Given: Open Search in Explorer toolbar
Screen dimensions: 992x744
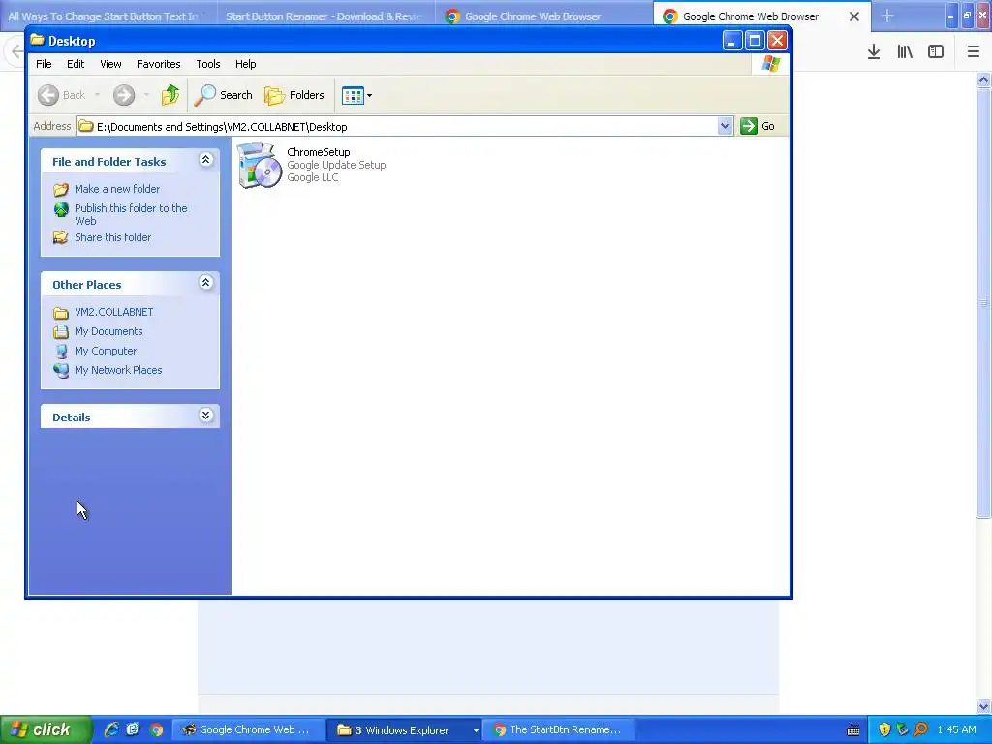Looking at the screenshot, I should click(224, 95).
